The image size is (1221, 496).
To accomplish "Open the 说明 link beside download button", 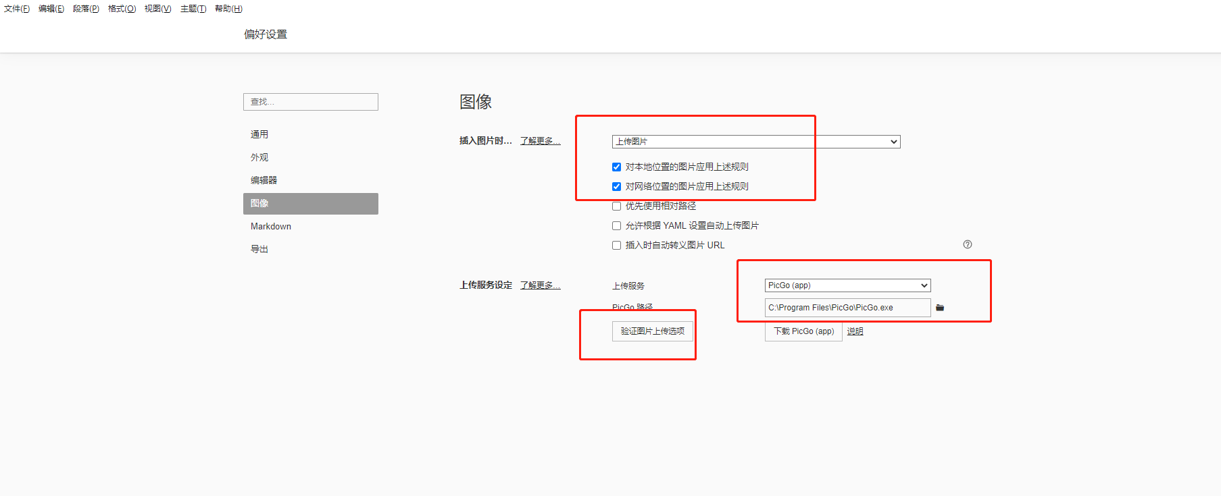I will (x=855, y=331).
